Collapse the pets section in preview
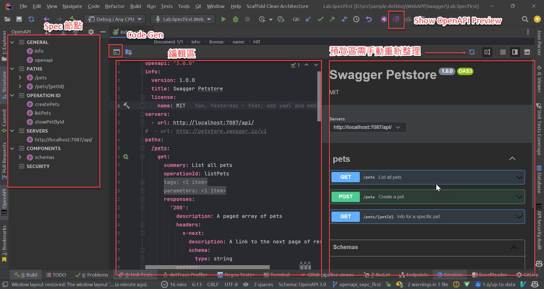Viewport: 544px width, 289px height. point(512,159)
